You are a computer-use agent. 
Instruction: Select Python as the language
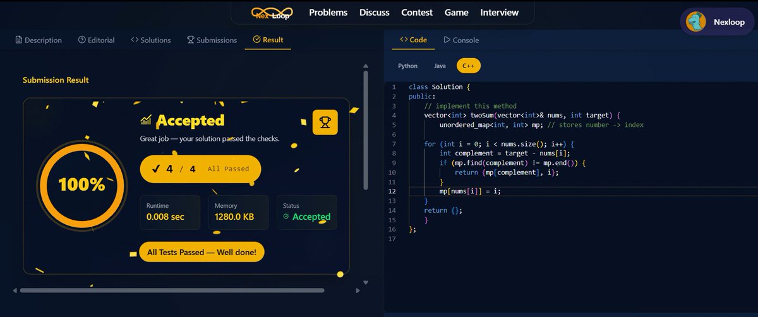(x=407, y=66)
